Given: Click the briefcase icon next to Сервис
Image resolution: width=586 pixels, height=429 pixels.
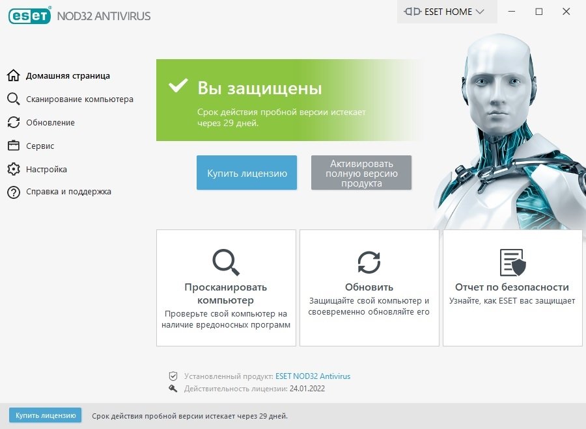Looking at the screenshot, I should coord(14,146).
